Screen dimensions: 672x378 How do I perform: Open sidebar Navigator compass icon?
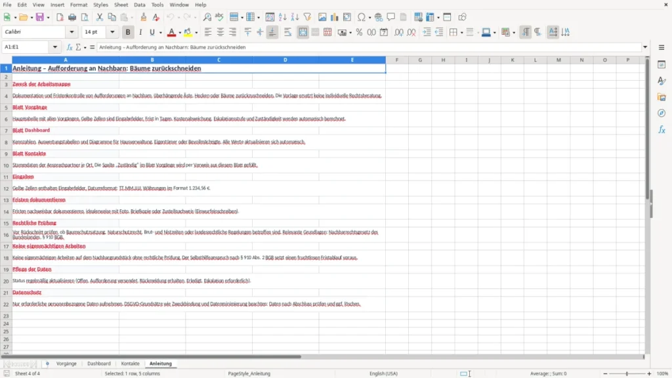(x=661, y=113)
